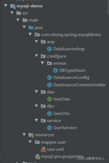Click the dto package icon

pyautogui.click(x=43, y=106)
